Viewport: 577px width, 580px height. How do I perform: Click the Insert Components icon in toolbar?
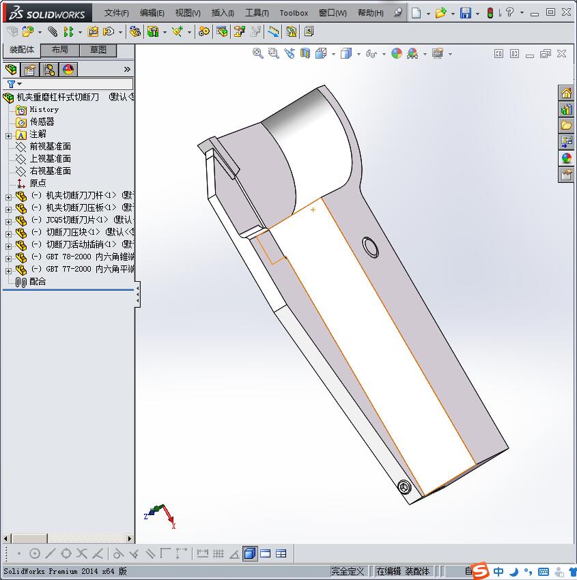28,32
